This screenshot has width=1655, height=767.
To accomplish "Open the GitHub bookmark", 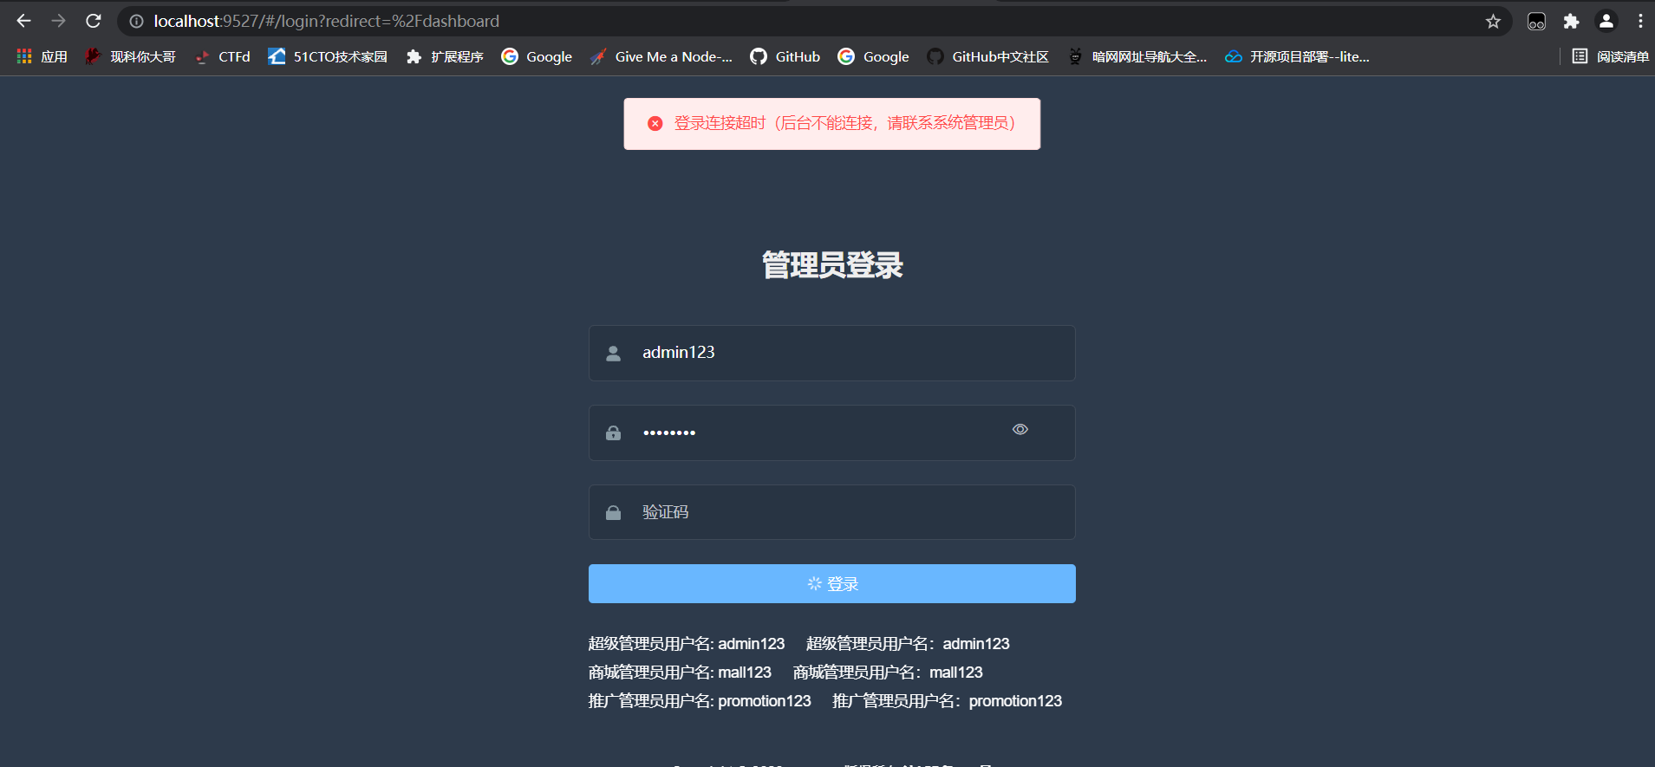I will [785, 56].
